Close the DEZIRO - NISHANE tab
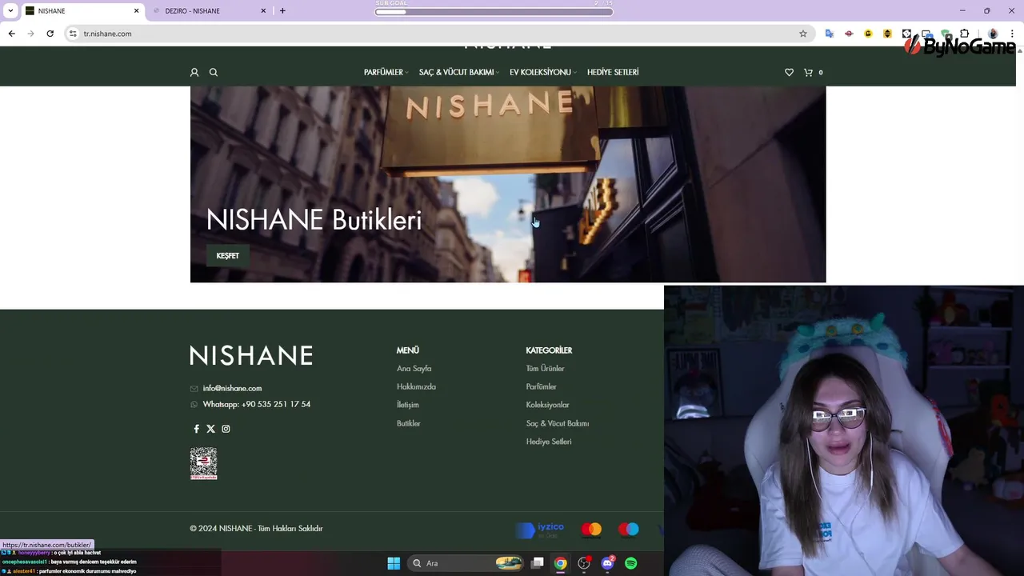 click(263, 11)
